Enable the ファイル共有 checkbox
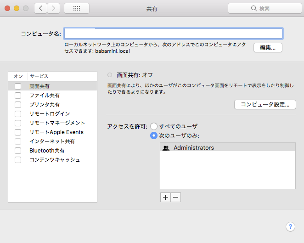This screenshot has height=243, width=304. (x=18, y=96)
